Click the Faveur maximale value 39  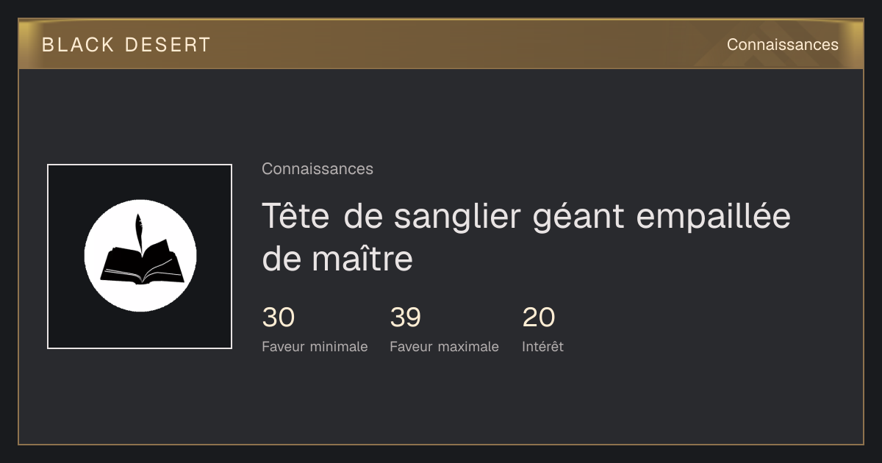406,317
